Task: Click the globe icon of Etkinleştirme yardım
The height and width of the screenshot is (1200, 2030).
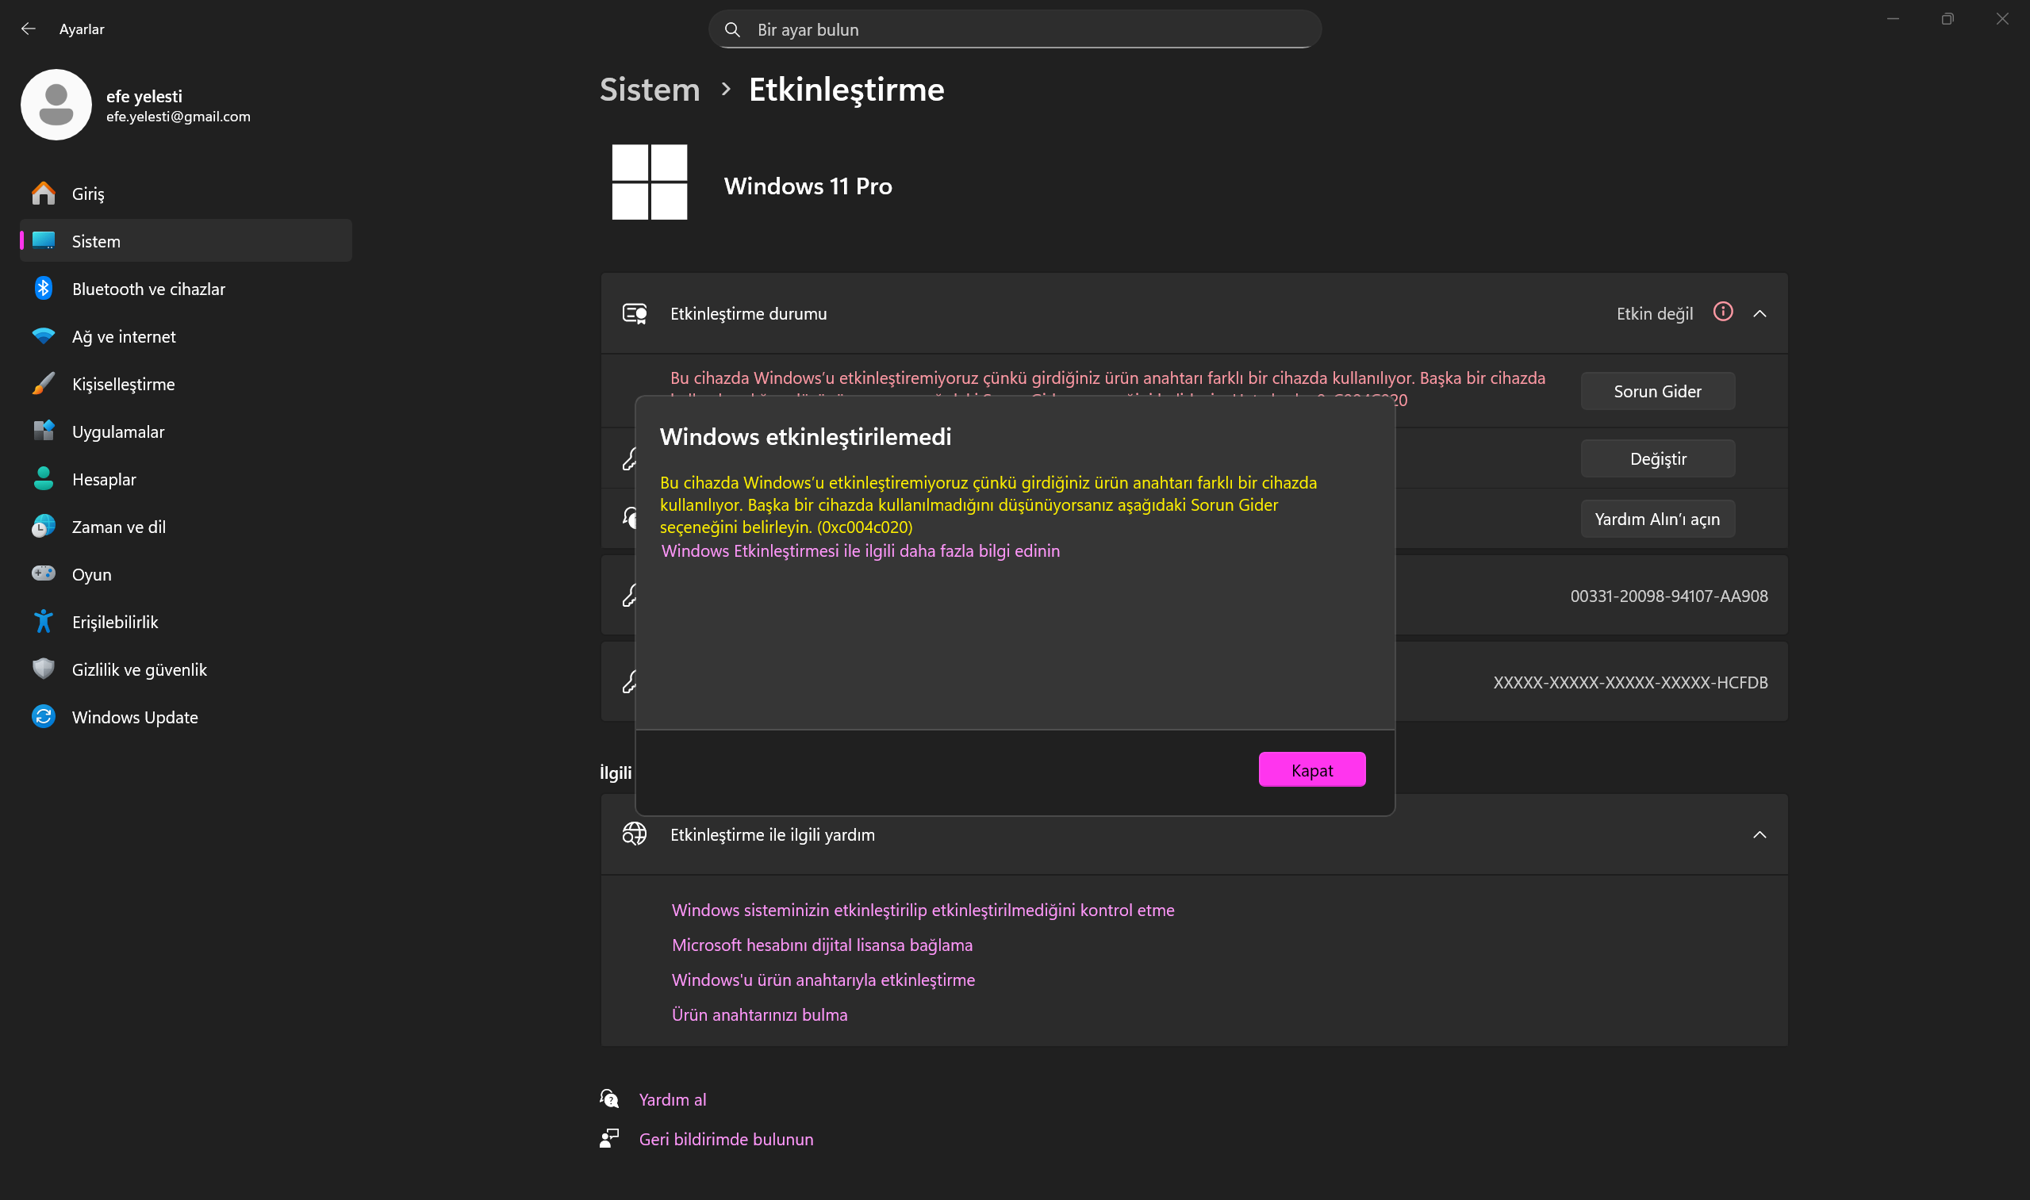Action: 635,834
